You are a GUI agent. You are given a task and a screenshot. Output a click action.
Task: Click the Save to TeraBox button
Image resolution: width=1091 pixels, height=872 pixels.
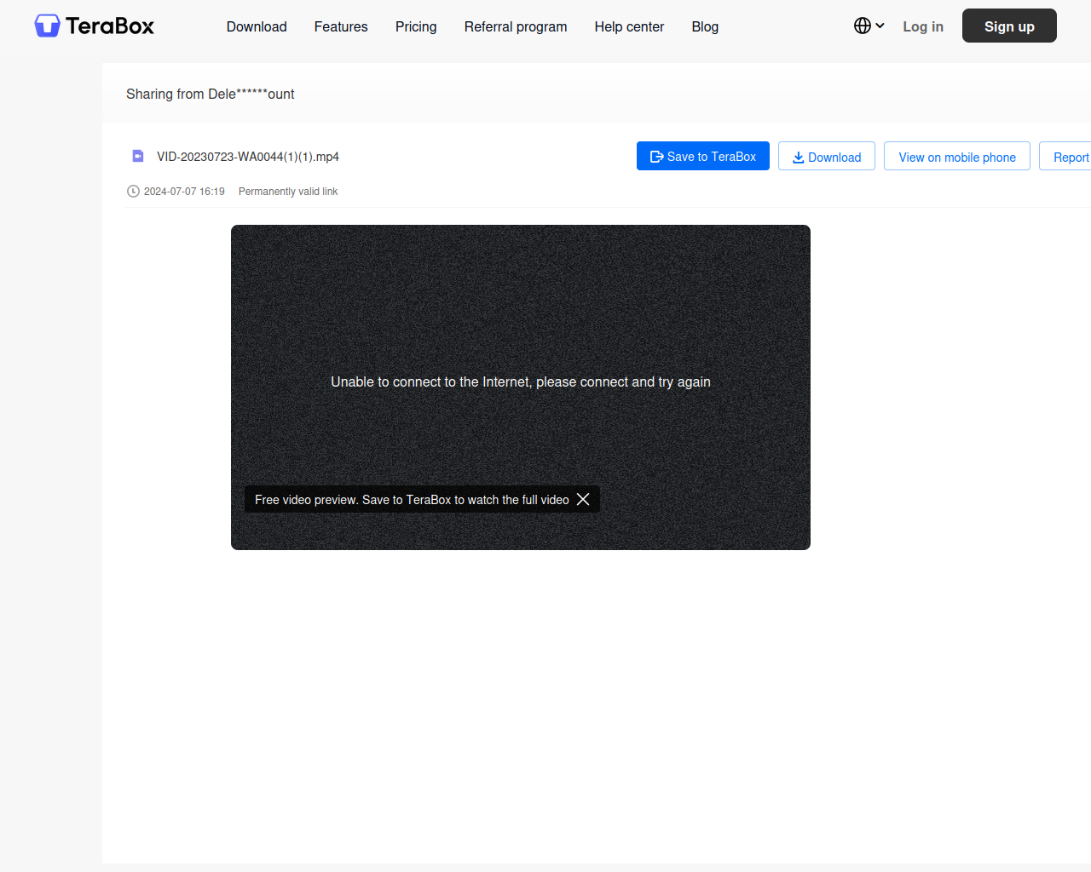(703, 156)
